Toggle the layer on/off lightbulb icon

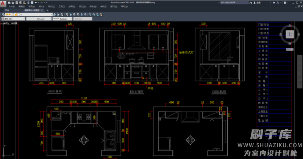tap(8, 15)
